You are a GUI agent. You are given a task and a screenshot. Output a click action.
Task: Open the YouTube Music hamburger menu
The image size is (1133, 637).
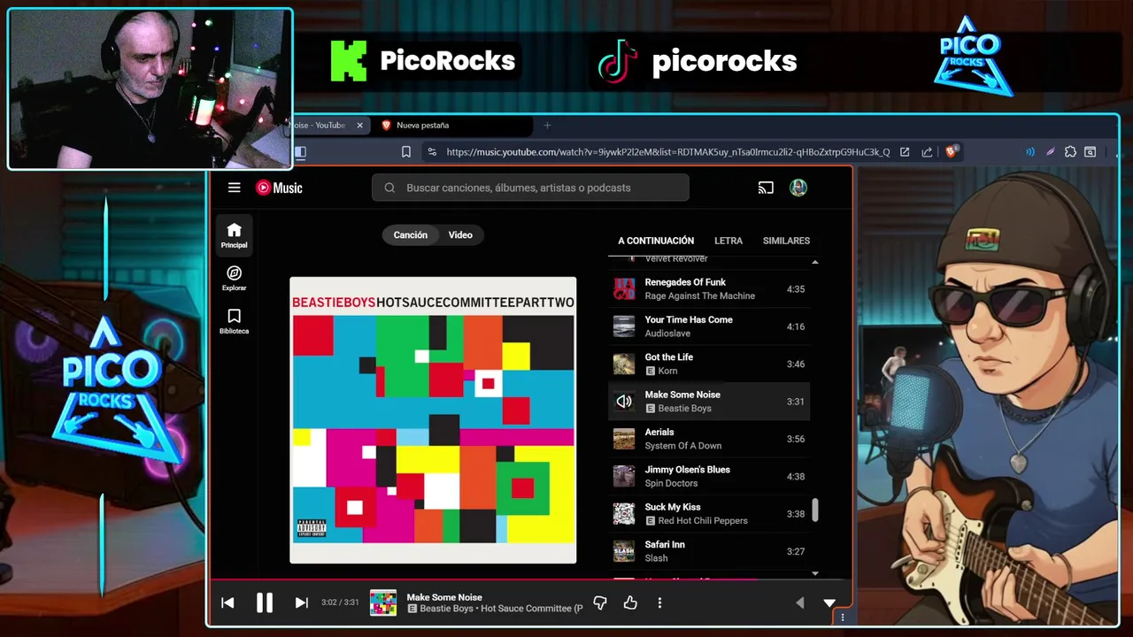pyautogui.click(x=234, y=188)
